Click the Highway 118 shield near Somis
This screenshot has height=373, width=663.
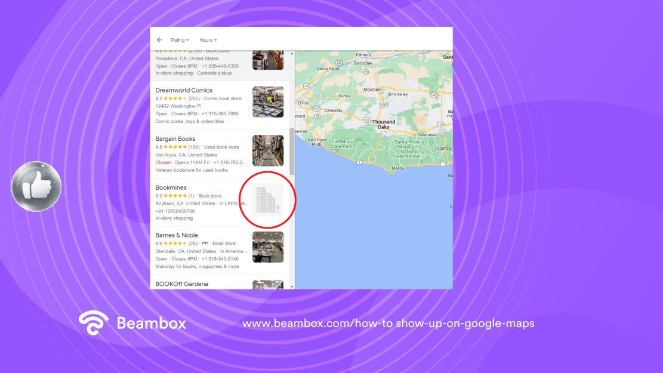321,95
